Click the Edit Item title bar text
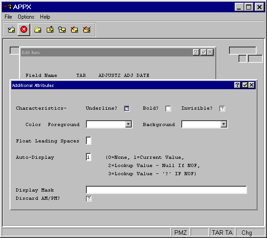Screen dimensions: 267x238 tap(31, 52)
